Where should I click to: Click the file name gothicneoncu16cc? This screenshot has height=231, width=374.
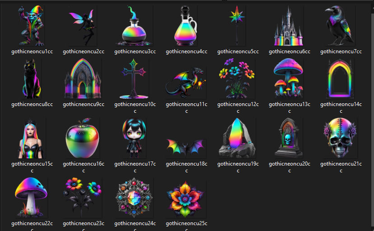click(84, 167)
